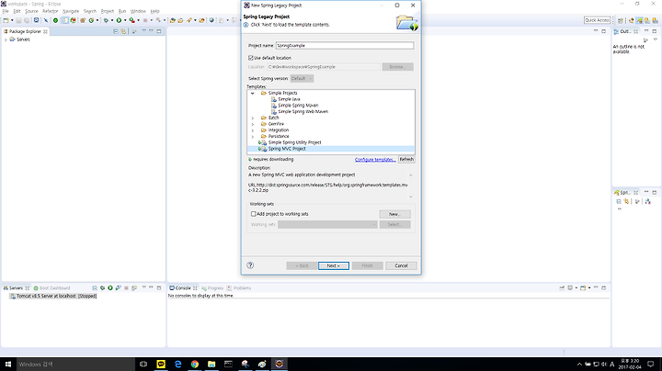This screenshot has height=371, width=662.
Task: Select the Simple Java template
Action: tap(289, 99)
